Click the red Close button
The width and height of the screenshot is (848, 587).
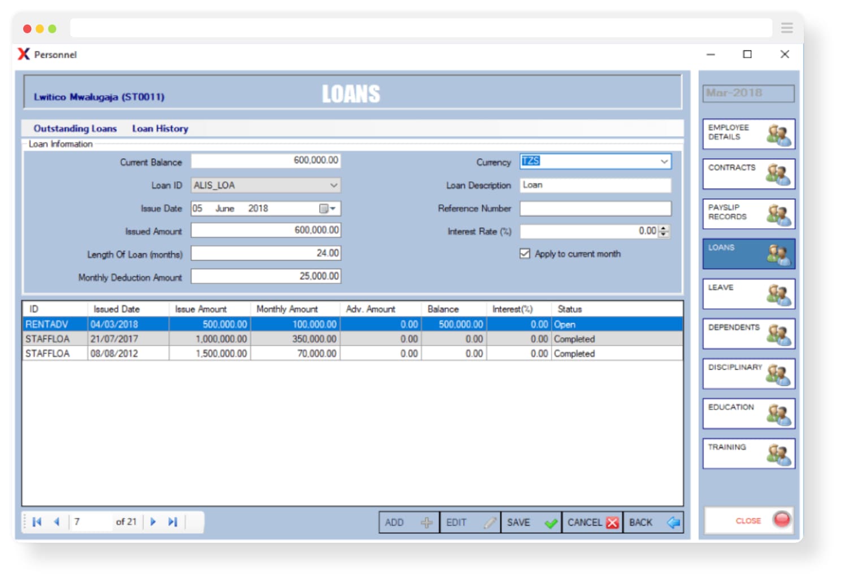[749, 520]
